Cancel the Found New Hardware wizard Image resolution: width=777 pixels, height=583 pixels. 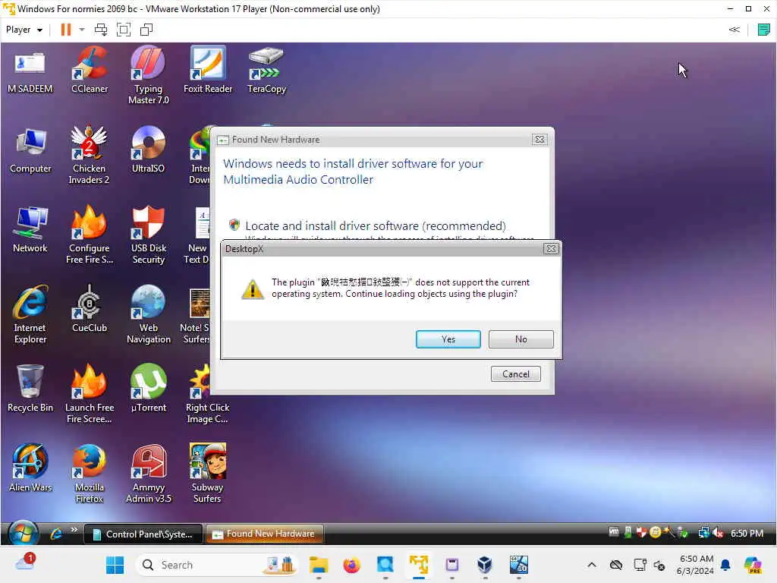coord(515,373)
